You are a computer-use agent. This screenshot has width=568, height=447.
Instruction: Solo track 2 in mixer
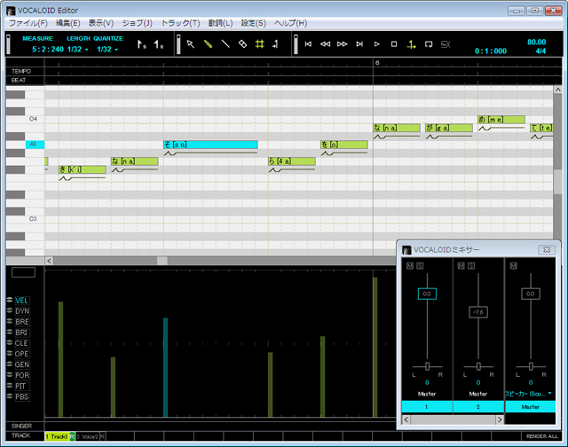pyautogui.click(x=470, y=266)
